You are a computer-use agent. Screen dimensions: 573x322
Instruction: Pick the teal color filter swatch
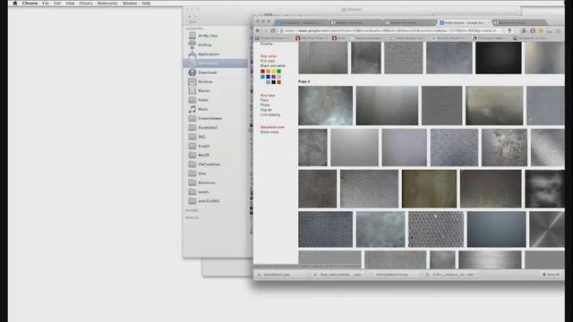click(262, 77)
